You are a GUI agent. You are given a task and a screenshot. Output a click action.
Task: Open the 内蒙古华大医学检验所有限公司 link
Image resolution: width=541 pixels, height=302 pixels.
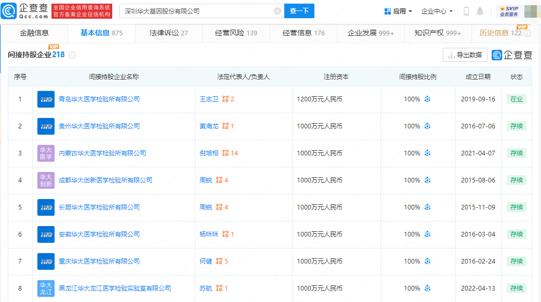[102, 153]
